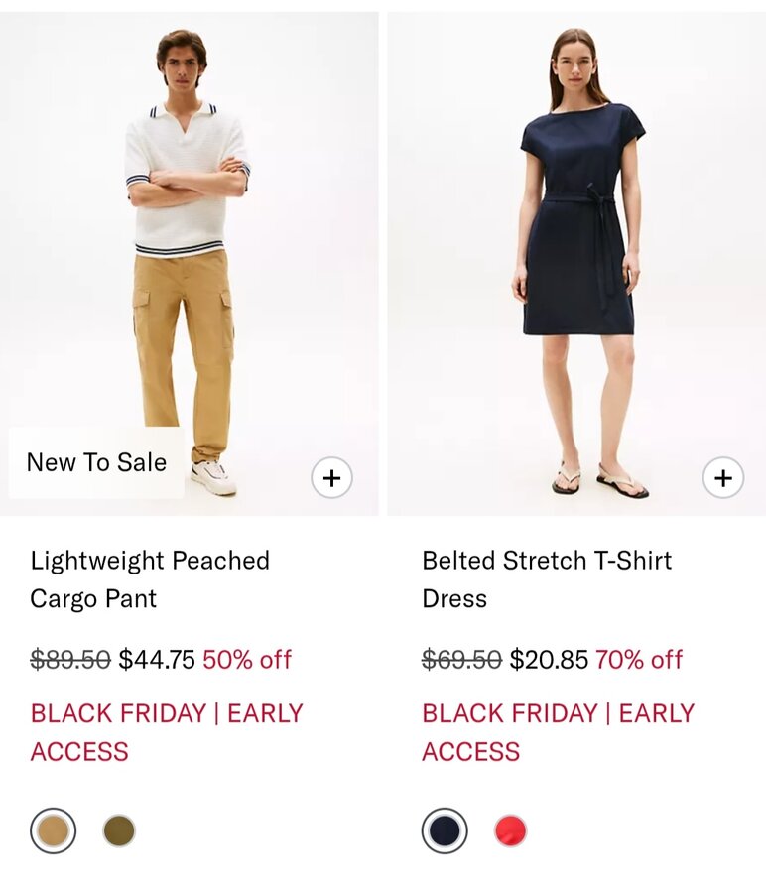This screenshot has height=893, width=766.
Task: Click the crossed-out $69.50 original price
Action: point(461,660)
